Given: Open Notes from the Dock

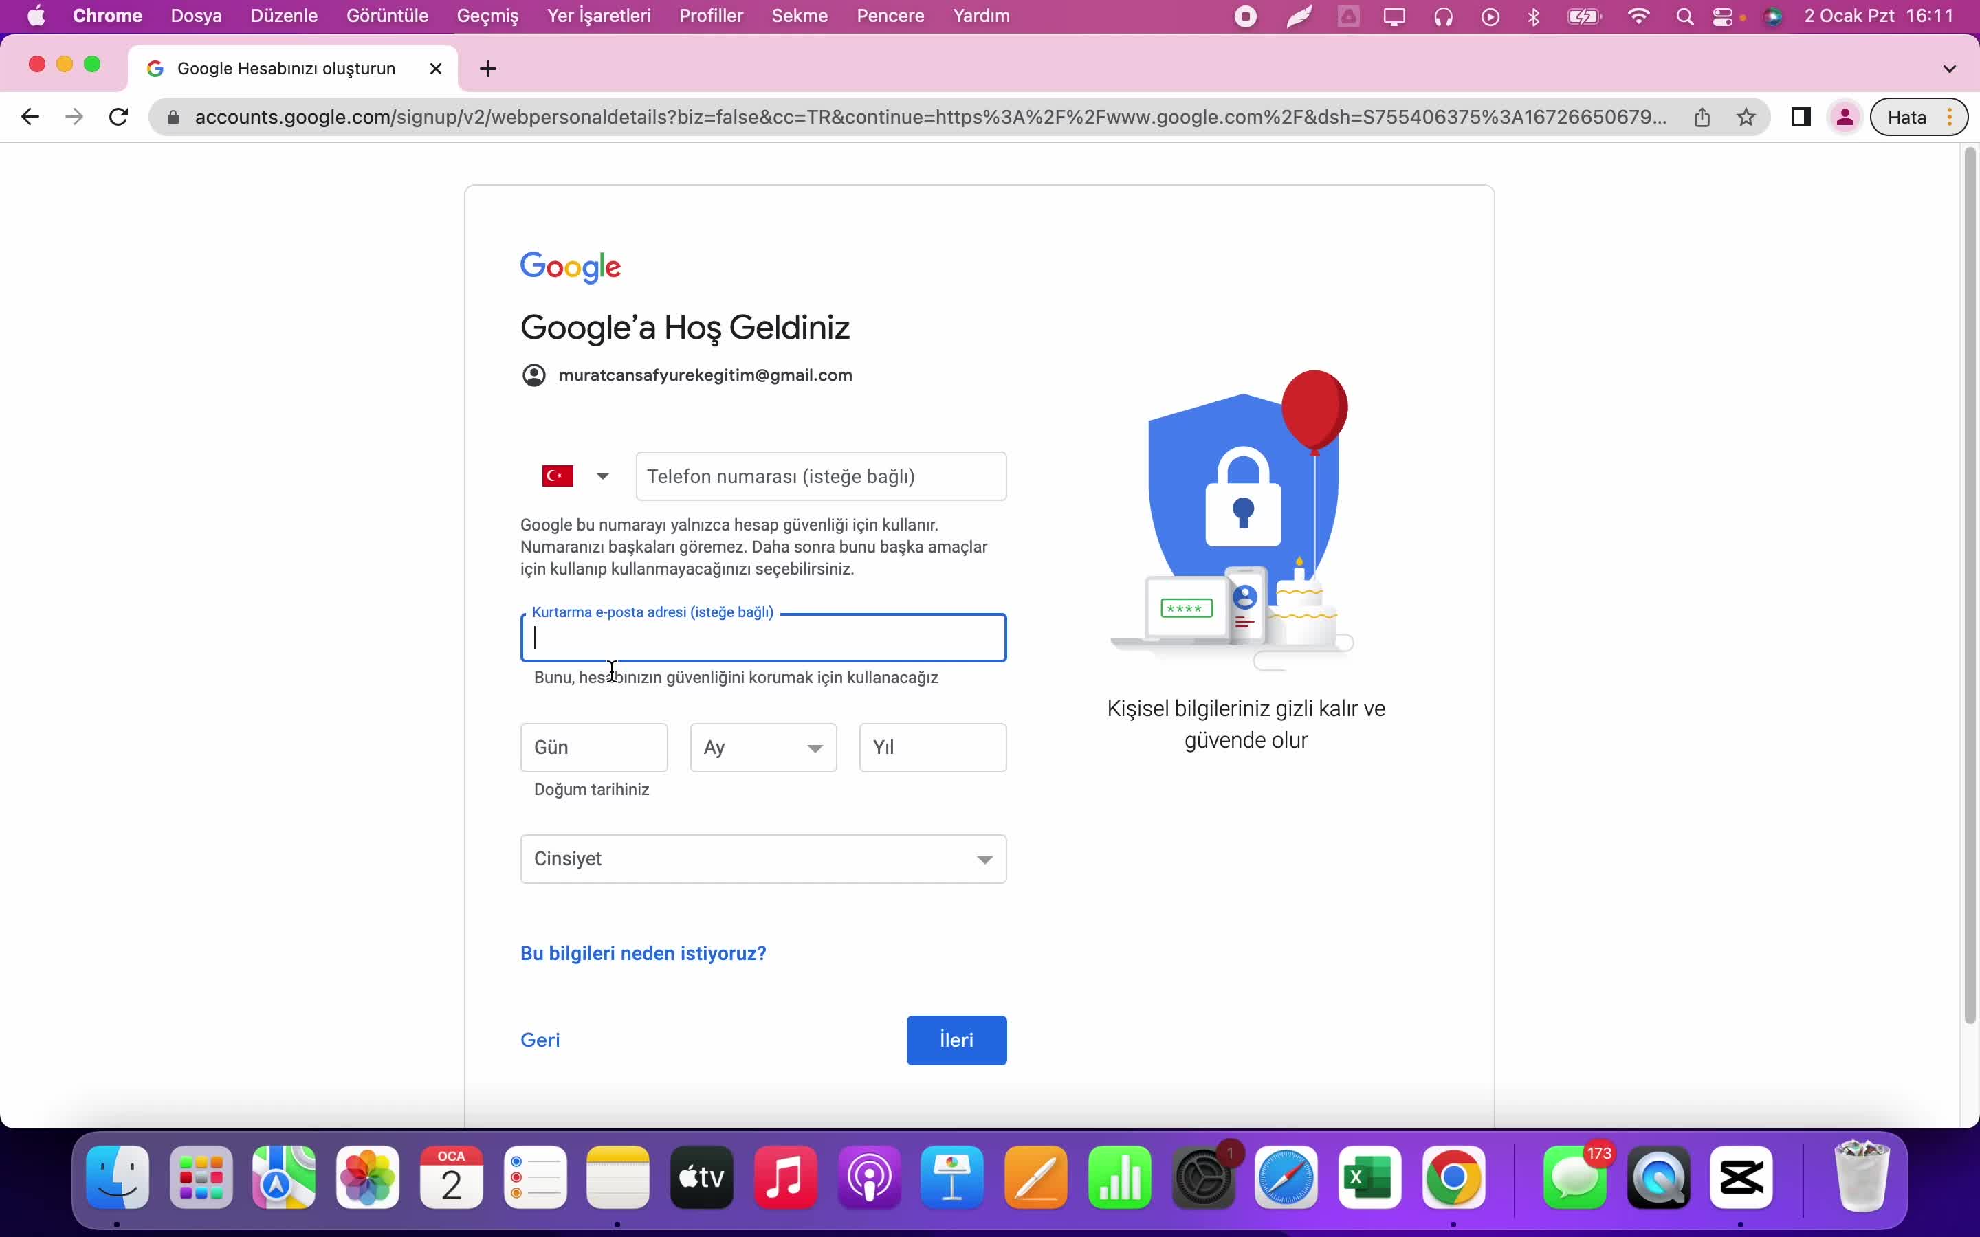Looking at the screenshot, I should pyautogui.click(x=618, y=1178).
